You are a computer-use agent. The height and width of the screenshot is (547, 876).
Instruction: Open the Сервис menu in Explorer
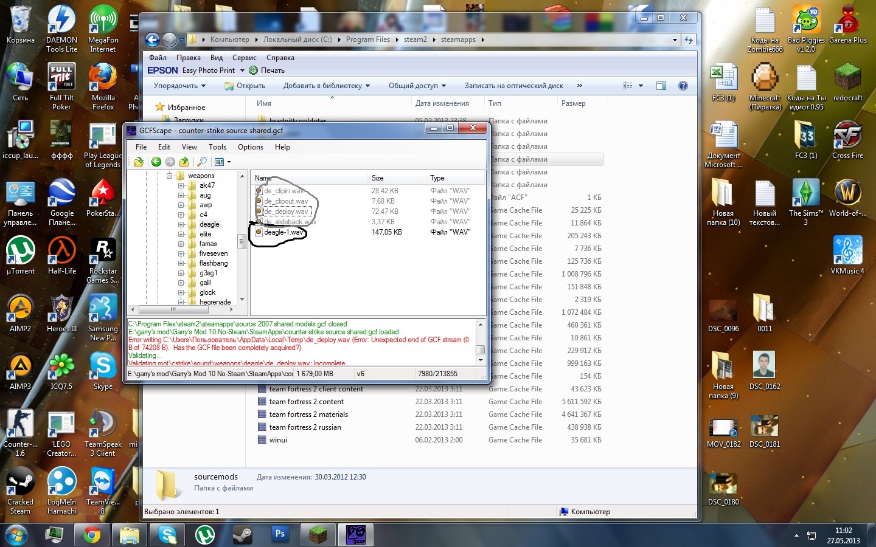[245, 58]
